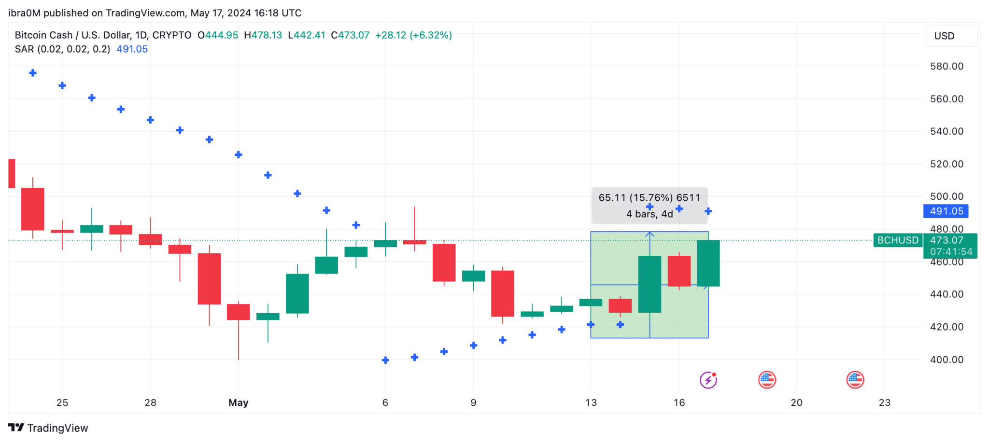Click the blue 491.05 SAR price label
This screenshot has width=989, height=442.
click(x=946, y=211)
